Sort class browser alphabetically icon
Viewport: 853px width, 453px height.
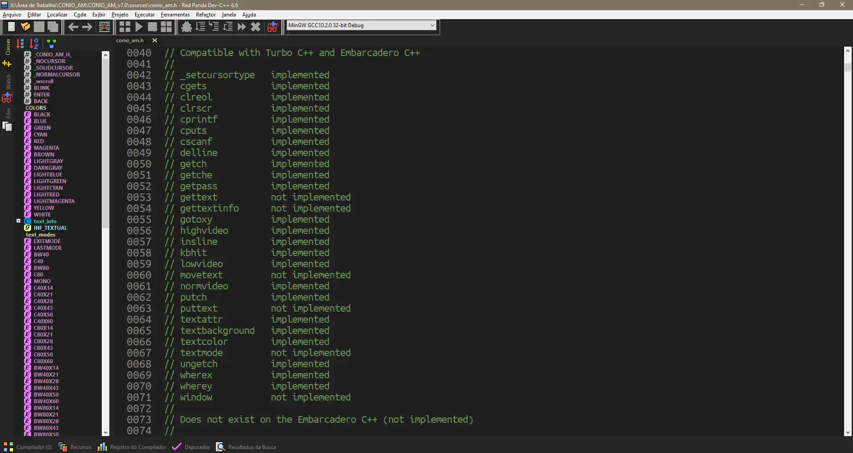(34, 44)
